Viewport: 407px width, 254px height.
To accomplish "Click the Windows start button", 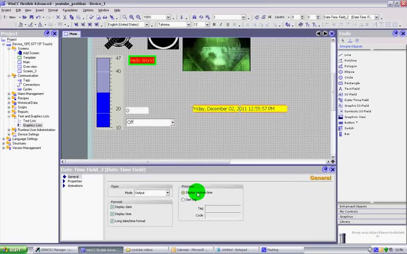I will click(13, 250).
